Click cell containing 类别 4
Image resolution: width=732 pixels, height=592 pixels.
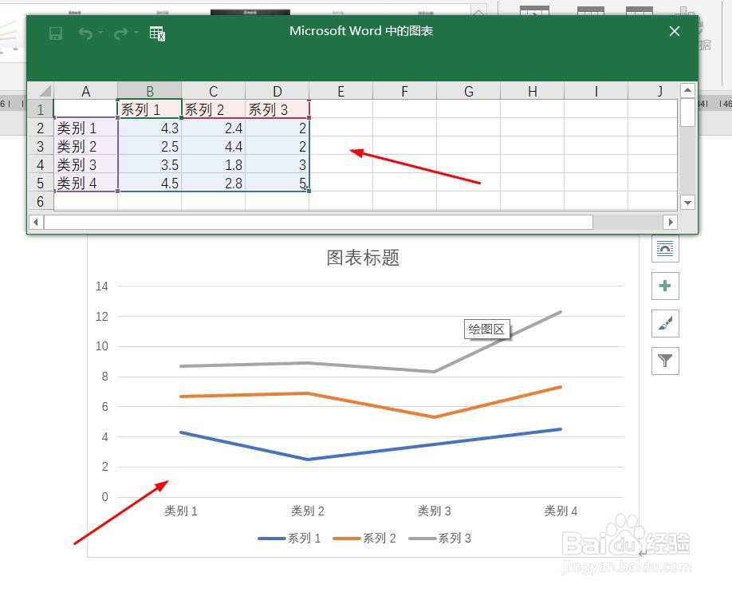(86, 183)
